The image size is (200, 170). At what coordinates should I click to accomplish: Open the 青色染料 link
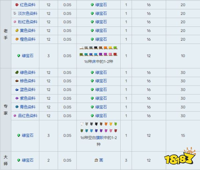[28, 107]
